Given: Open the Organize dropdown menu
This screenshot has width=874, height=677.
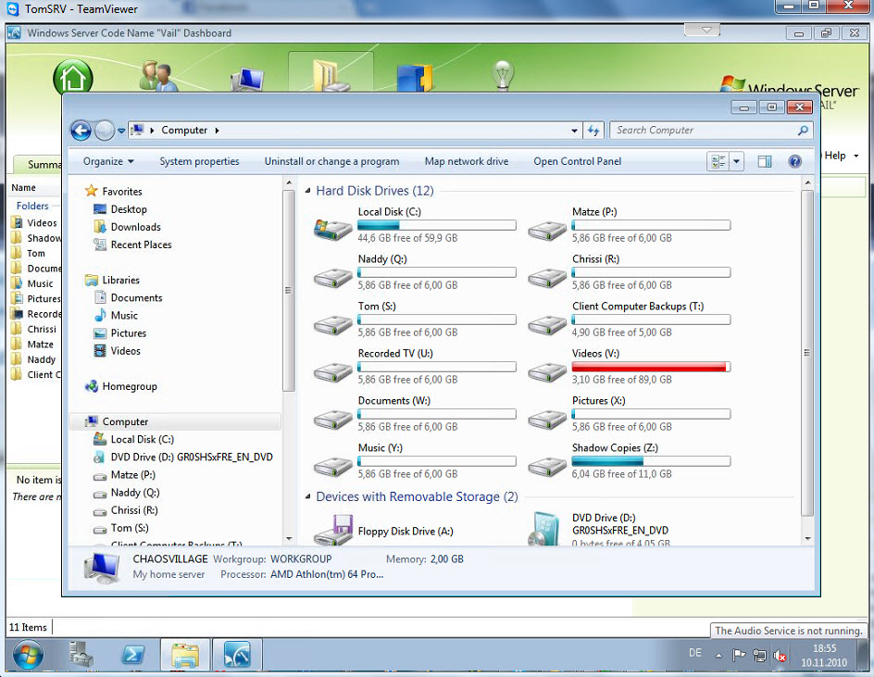Looking at the screenshot, I should pos(108,161).
